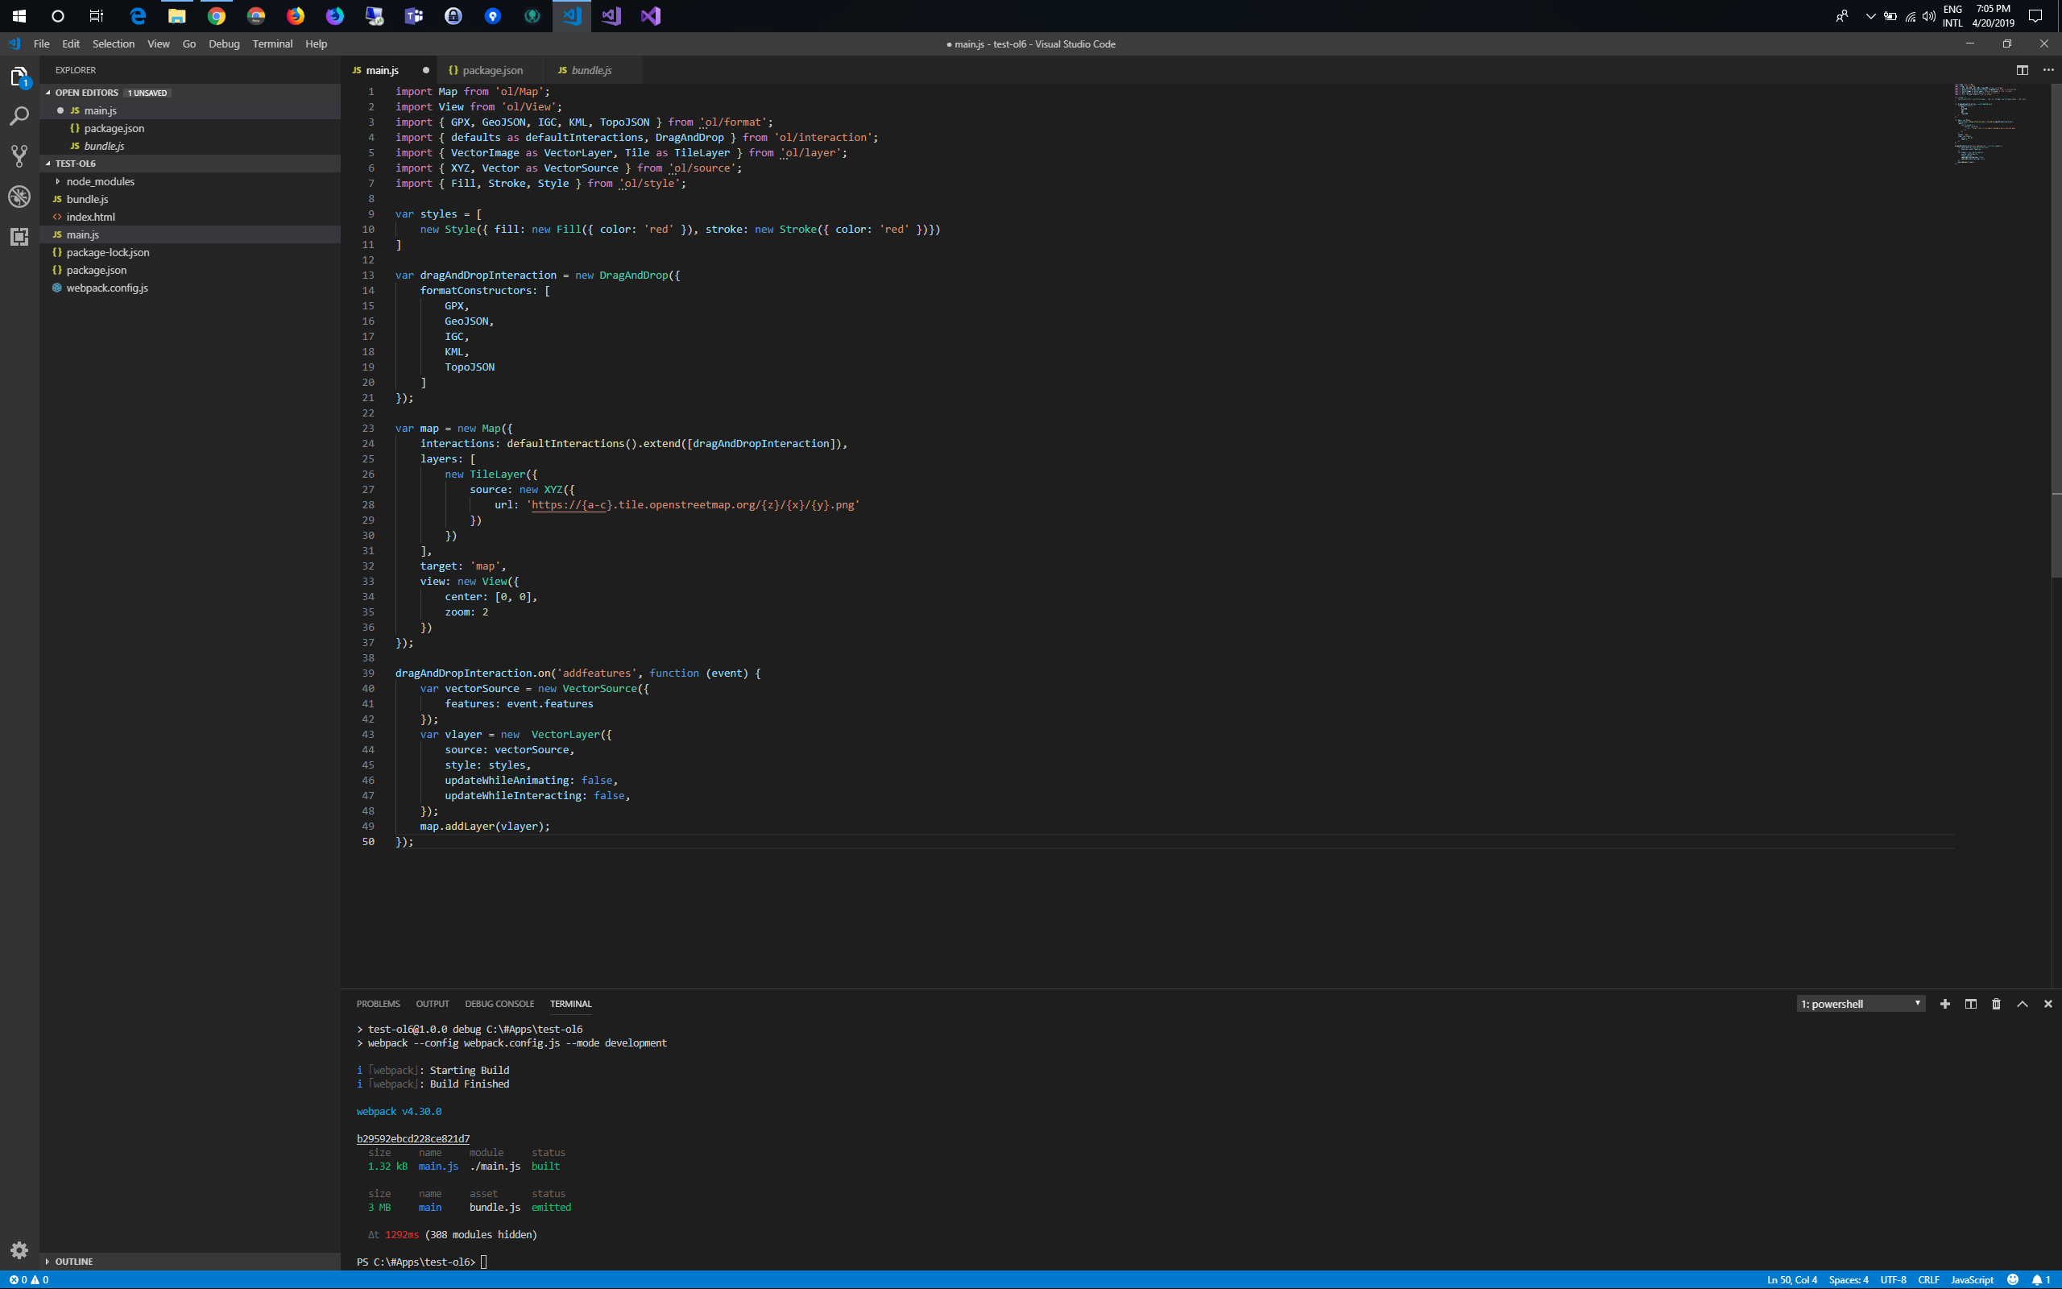Open notifications from the status bar bell
Image resolution: width=2062 pixels, height=1289 pixels.
coord(2039,1279)
